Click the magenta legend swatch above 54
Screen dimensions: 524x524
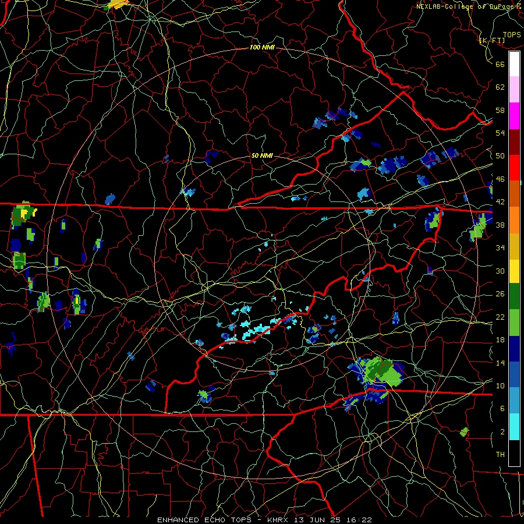click(514, 116)
